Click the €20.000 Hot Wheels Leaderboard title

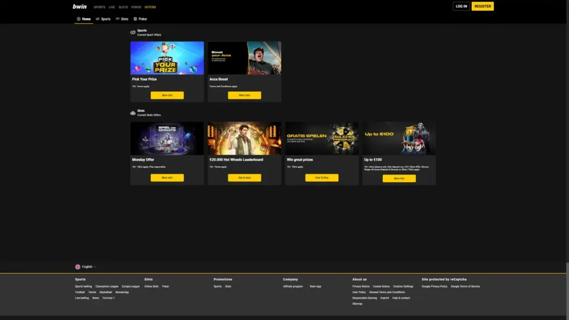pyautogui.click(x=236, y=159)
